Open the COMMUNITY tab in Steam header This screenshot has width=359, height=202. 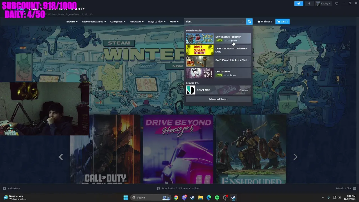(57, 9)
